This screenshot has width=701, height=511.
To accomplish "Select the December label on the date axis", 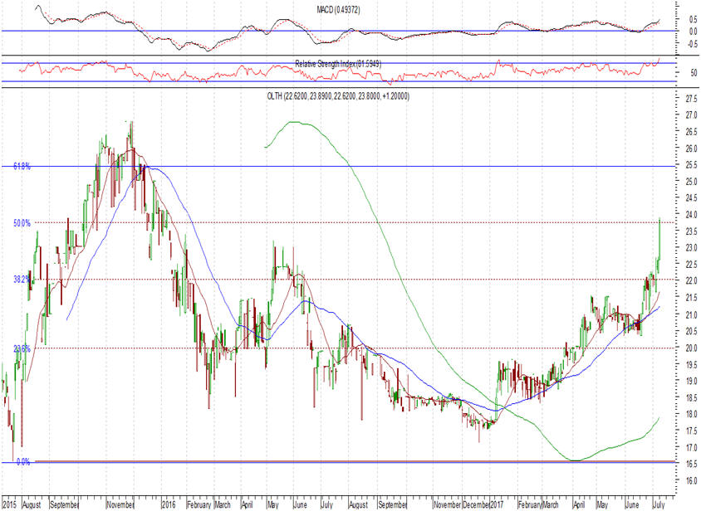I will (477, 504).
